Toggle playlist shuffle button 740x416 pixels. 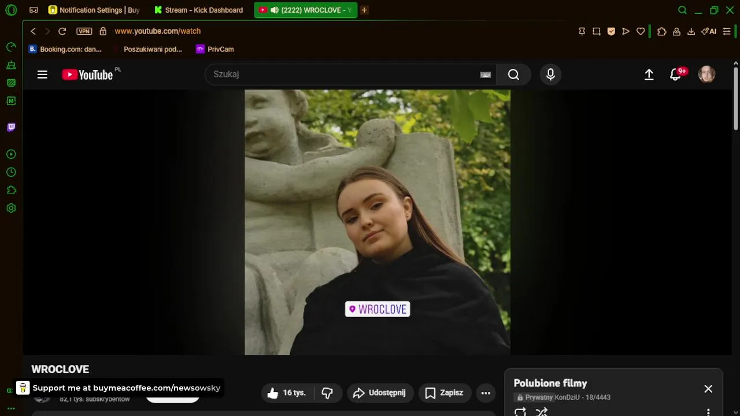(x=542, y=412)
